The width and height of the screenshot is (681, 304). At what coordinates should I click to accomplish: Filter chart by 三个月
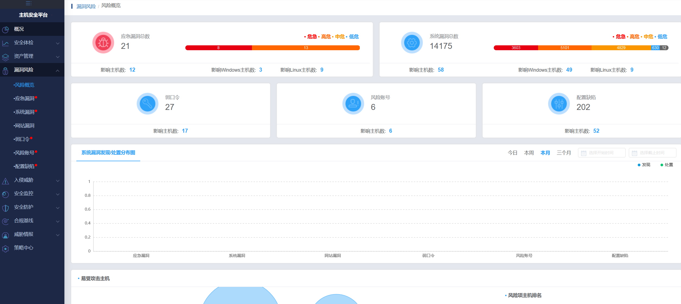click(564, 153)
